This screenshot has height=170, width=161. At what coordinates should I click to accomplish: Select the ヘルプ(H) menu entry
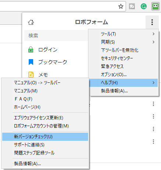click(123, 83)
